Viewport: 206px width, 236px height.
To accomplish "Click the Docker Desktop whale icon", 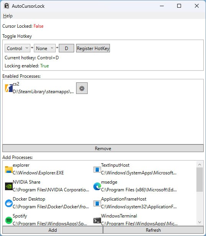I will click(9, 203).
